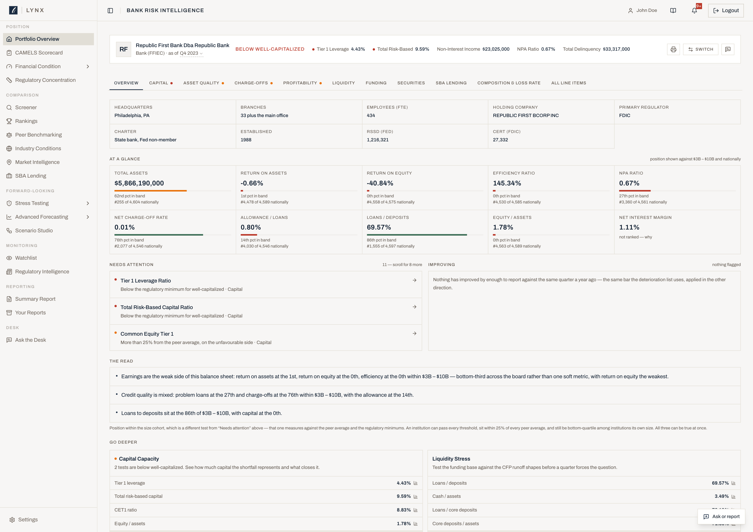Click the Summary Report document icon
Screen dimensions: 753x532
pyautogui.click(x=9, y=299)
